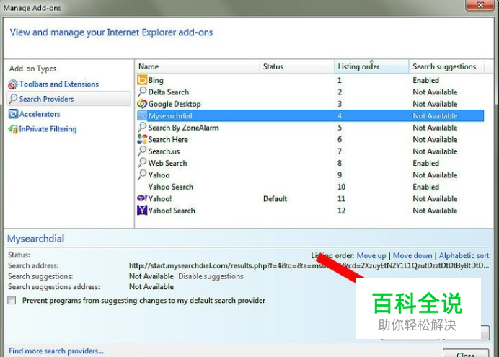Click the Toolbars and Extensions gear icon

tap(13, 84)
